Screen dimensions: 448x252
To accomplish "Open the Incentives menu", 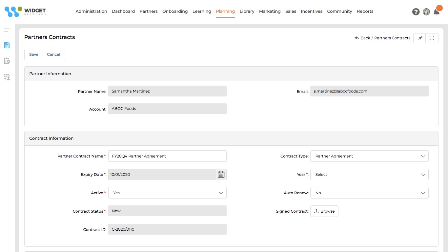I will [x=312, y=11].
